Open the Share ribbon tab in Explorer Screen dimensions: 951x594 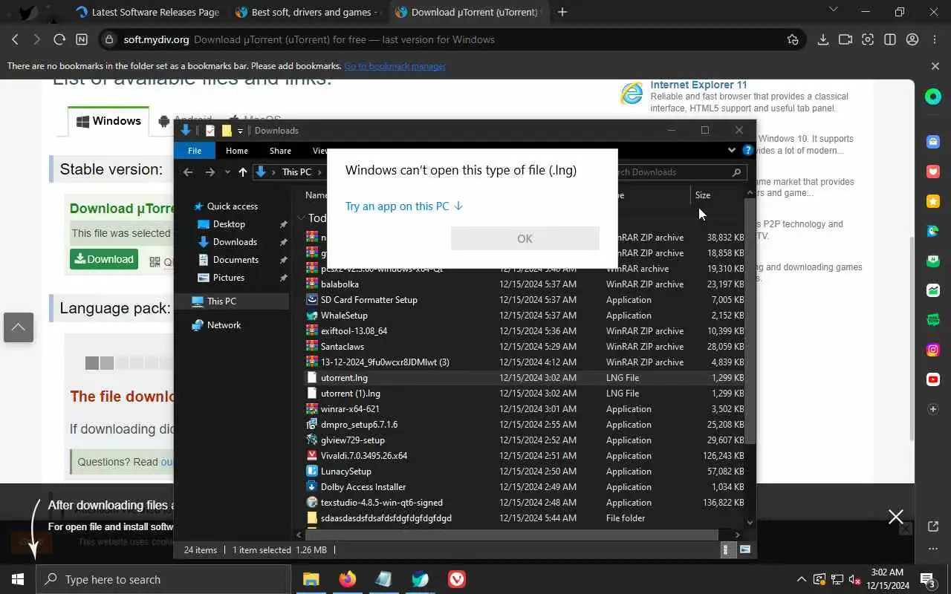click(280, 151)
